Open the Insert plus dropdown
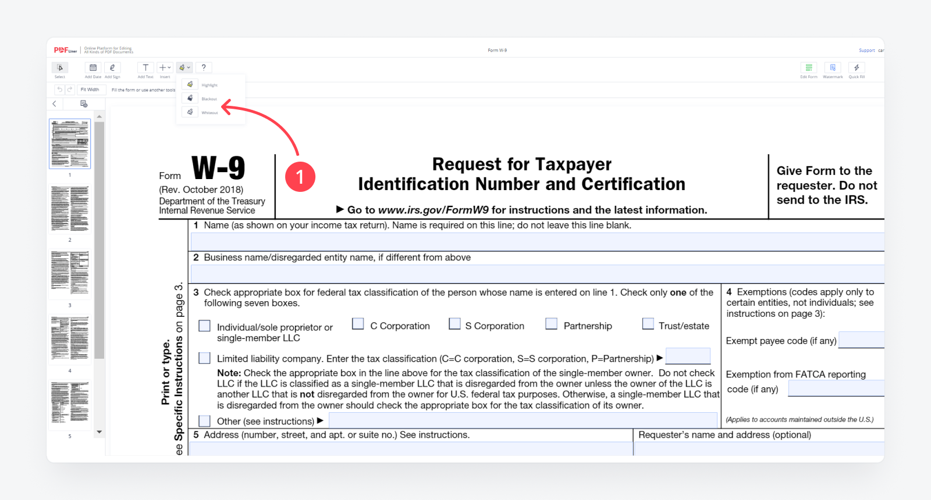Viewport: 931px width, 500px height. click(x=165, y=68)
